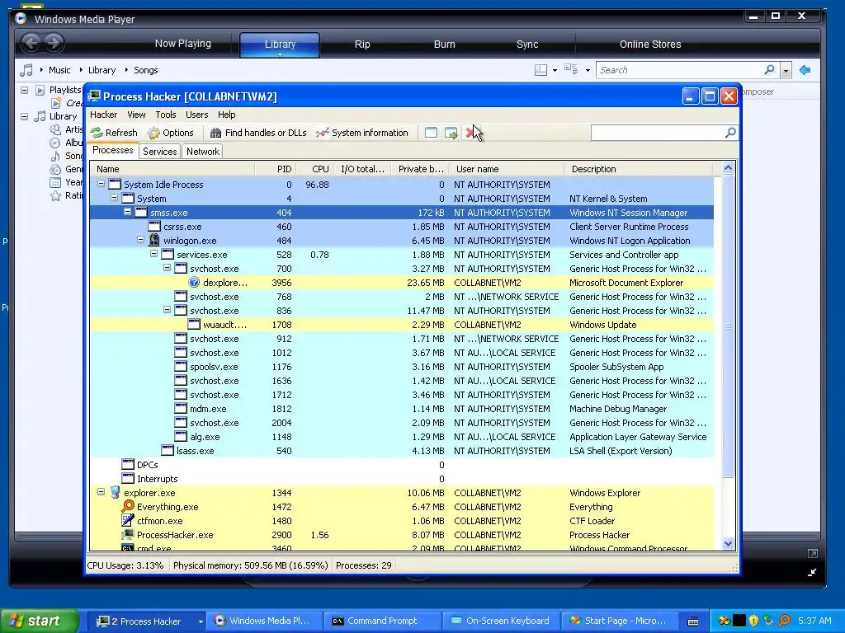Viewport: 845px width, 633px height.
Task: Go forward in Windows Media Player
Action: click(54, 43)
